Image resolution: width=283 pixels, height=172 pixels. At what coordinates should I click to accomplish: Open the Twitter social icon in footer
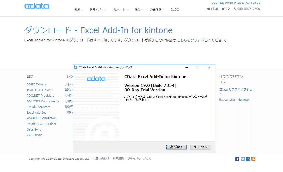tap(242, 159)
